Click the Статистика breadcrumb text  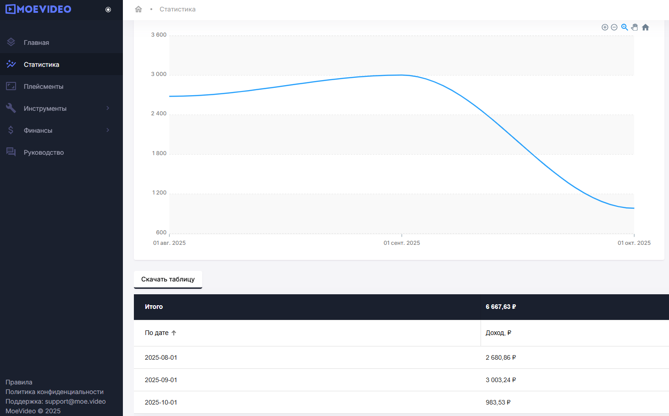(x=177, y=9)
